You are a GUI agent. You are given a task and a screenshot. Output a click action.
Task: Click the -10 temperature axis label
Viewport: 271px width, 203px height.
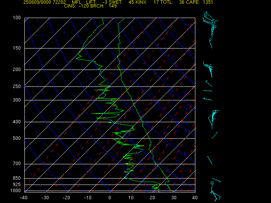pos(88,198)
